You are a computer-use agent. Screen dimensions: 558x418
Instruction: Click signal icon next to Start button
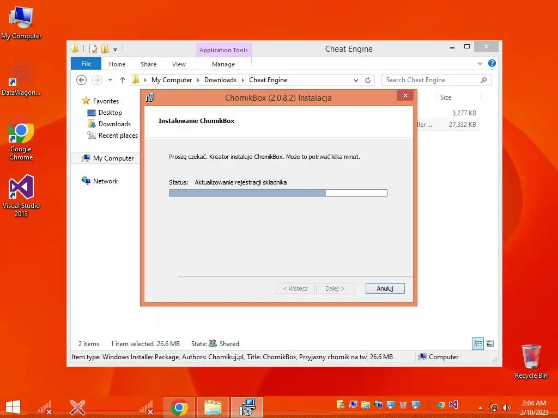point(45,408)
